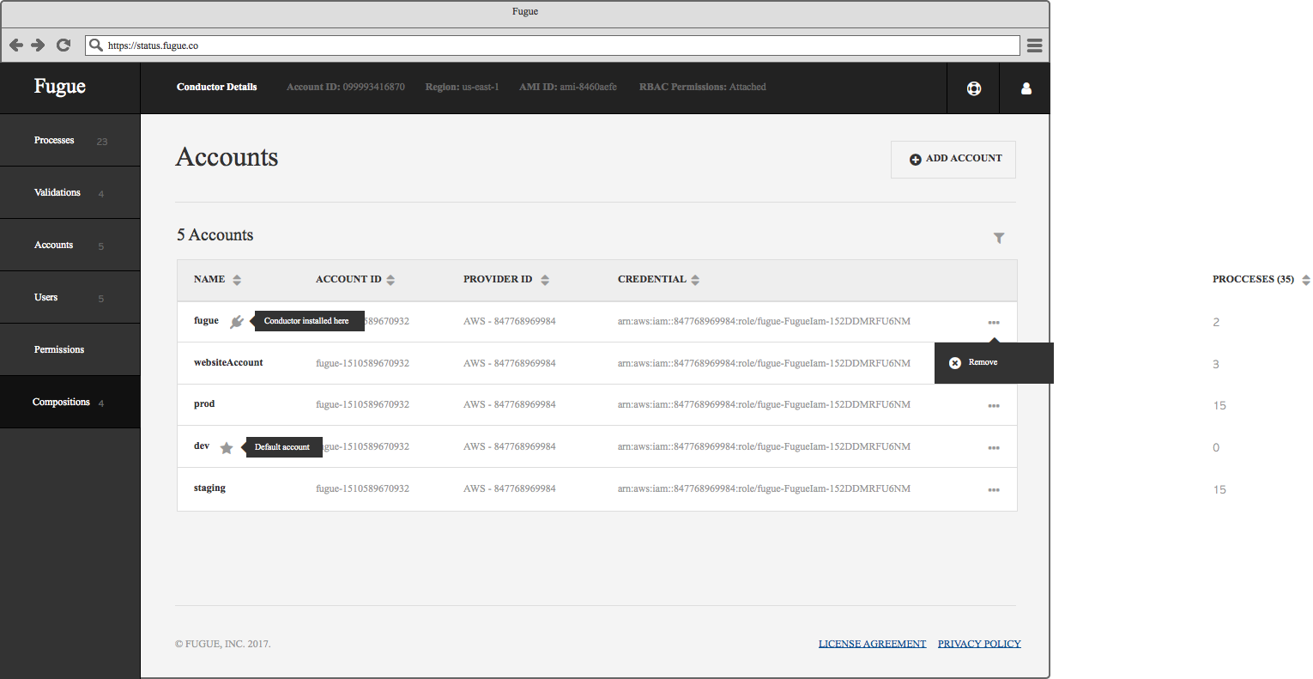Click Region us-east-1 in header
The width and height of the screenshot is (1313, 679).
pyautogui.click(x=462, y=87)
